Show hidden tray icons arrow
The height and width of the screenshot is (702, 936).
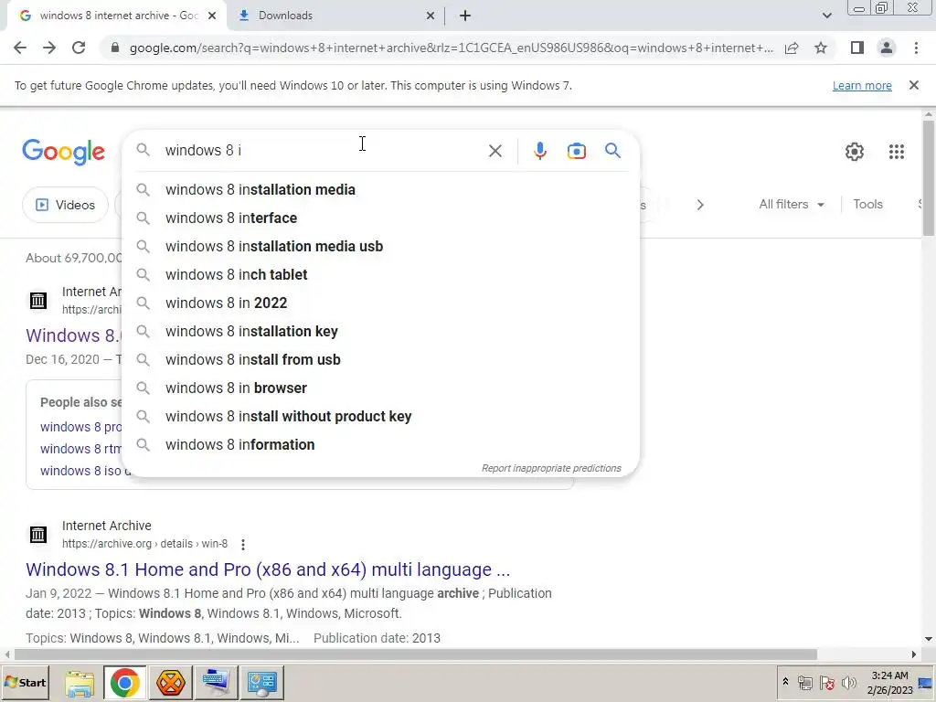785,682
